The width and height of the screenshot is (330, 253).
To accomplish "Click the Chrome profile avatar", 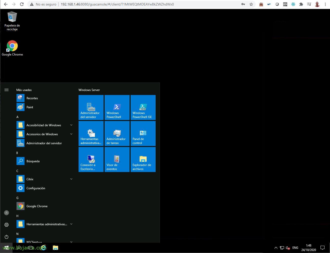I will pos(317,4).
